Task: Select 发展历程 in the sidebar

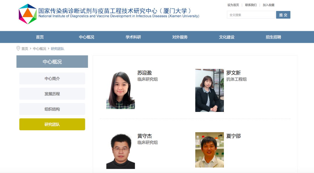Action: point(52,94)
